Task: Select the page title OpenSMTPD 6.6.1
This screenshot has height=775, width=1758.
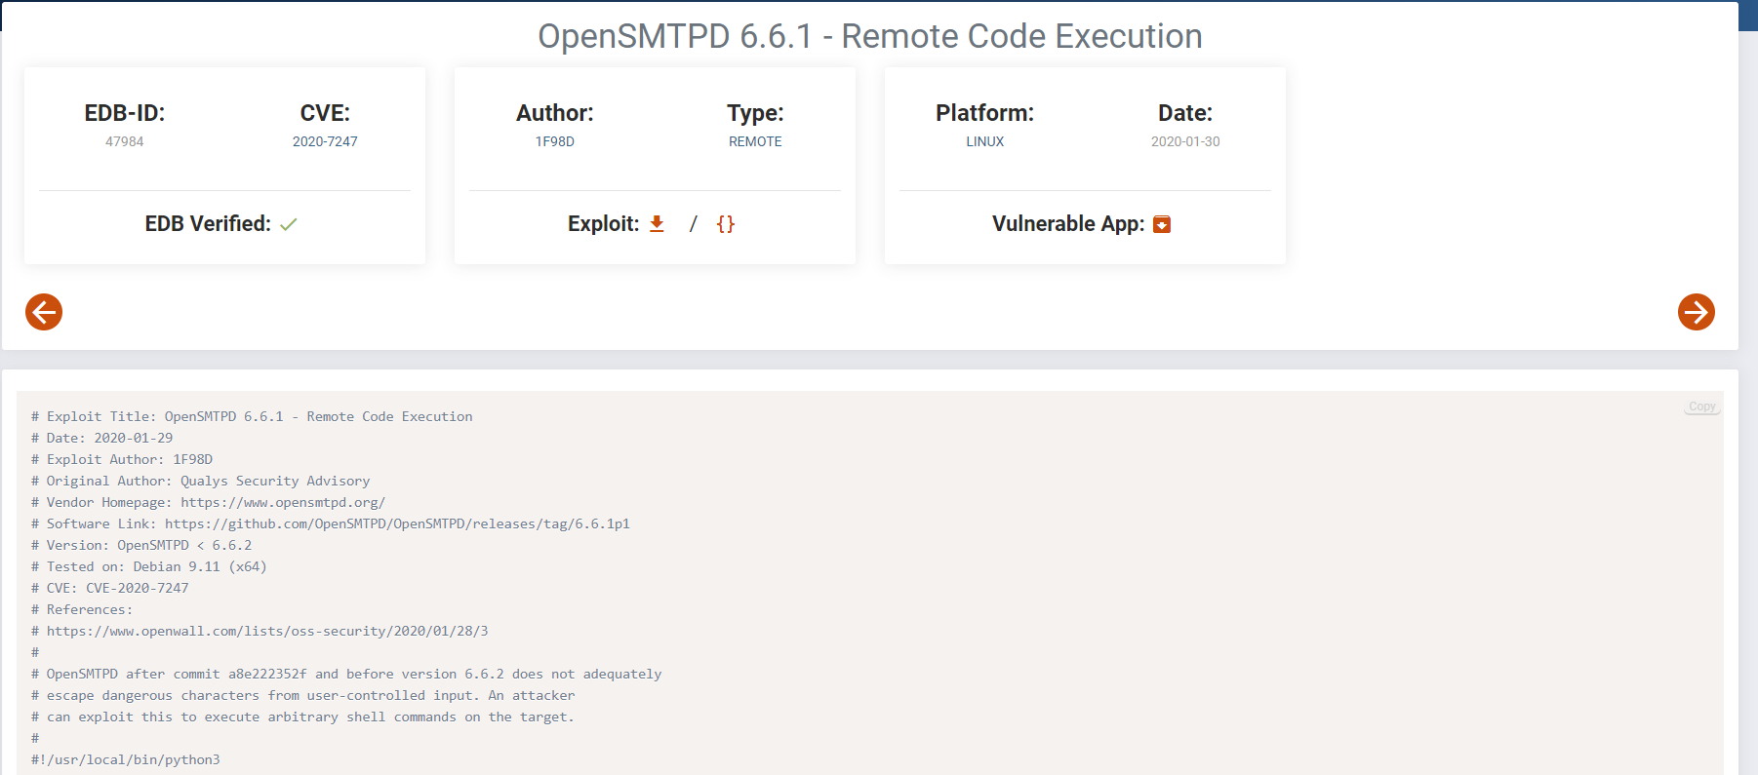Action: tap(870, 36)
